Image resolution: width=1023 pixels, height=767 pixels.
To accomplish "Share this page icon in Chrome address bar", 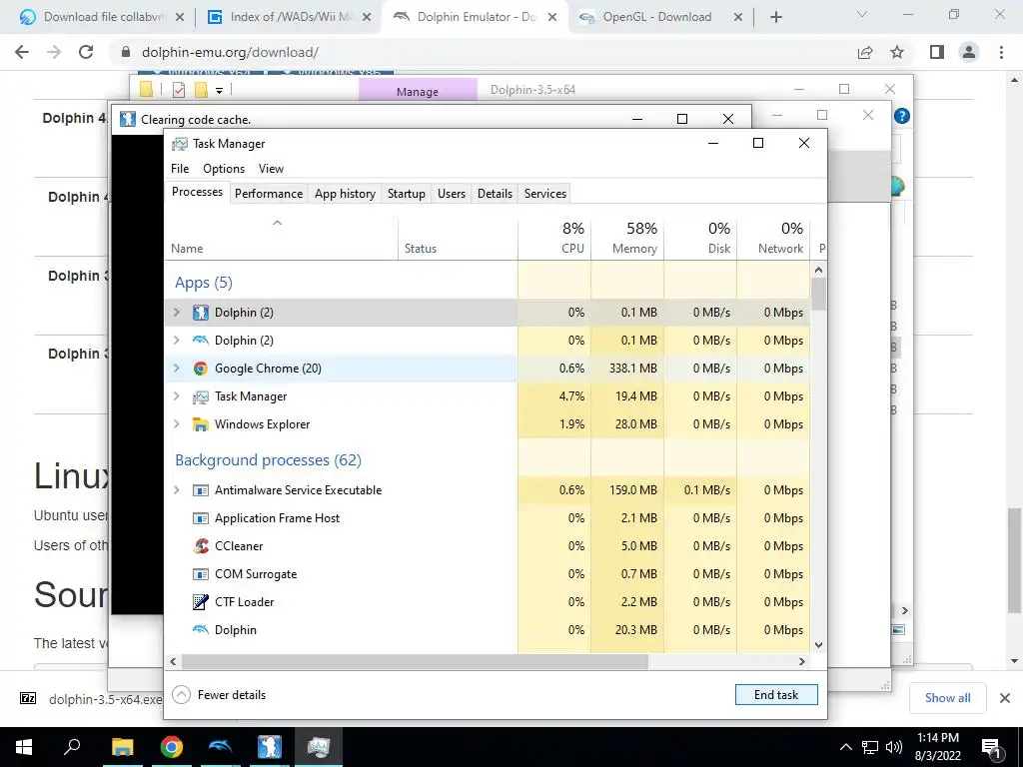I will pos(865,52).
